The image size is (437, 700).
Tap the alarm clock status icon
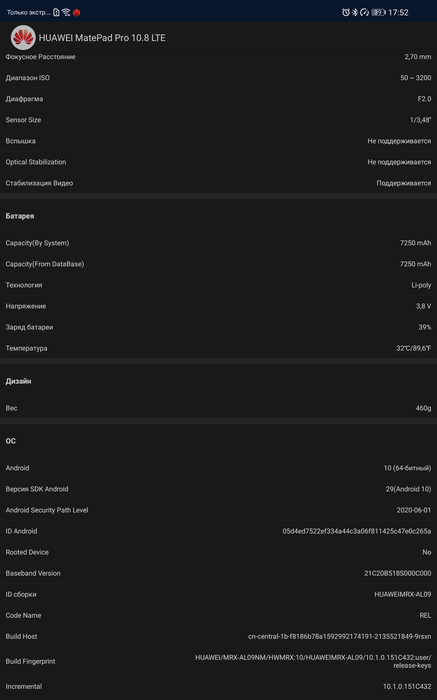(346, 12)
